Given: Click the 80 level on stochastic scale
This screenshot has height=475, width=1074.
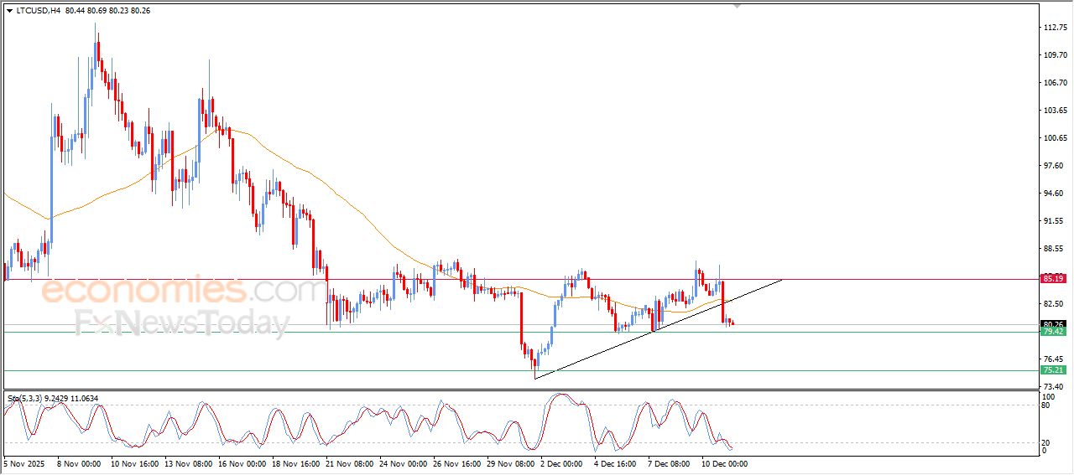Looking at the screenshot, I should [1045, 405].
